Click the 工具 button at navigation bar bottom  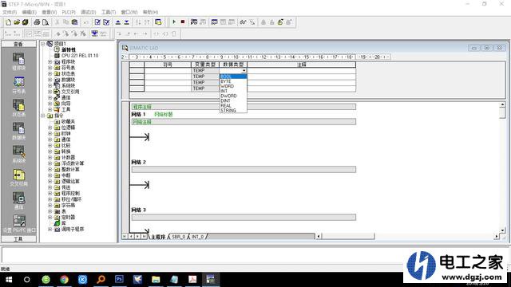click(x=18, y=239)
